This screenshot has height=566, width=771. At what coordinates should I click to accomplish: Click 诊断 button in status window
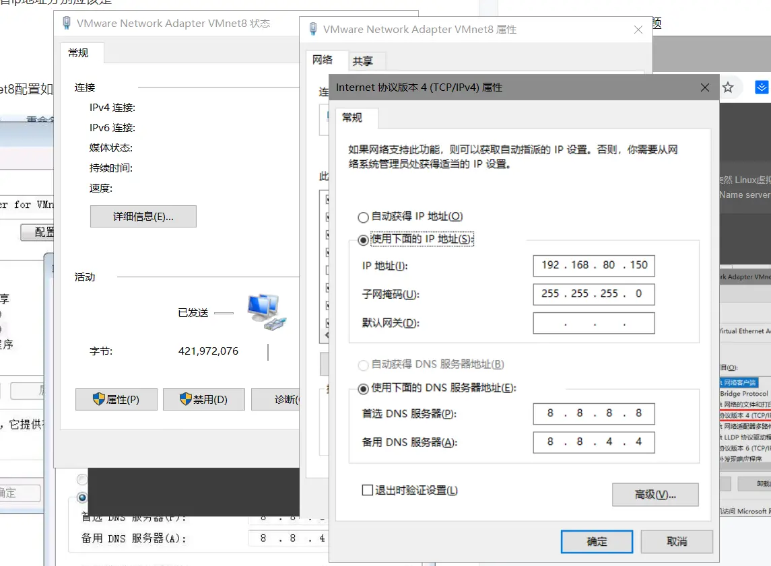pos(276,400)
